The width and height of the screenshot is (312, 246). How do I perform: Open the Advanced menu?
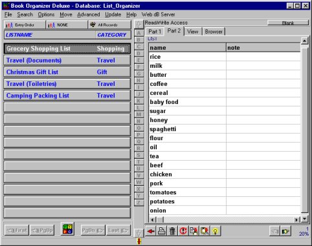click(x=89, y=15)
